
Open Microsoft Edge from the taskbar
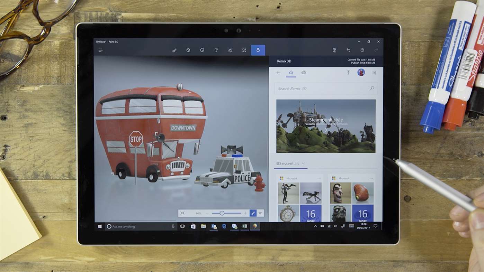[224, 226]
